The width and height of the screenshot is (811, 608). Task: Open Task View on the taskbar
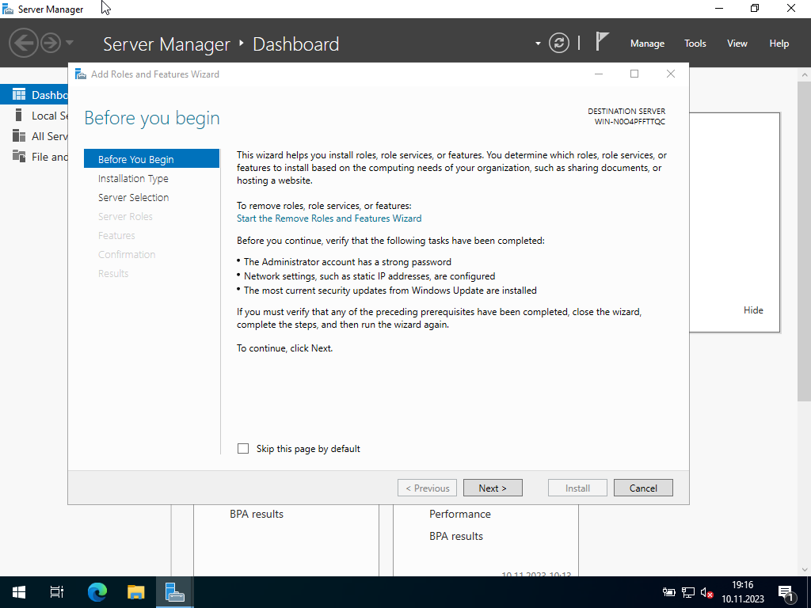pyautogui.click(x=57, y=592)
